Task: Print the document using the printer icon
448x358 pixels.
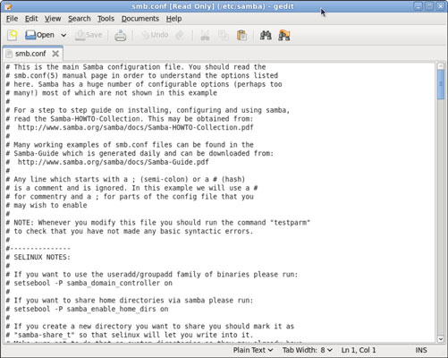Action: pos(121,35)
